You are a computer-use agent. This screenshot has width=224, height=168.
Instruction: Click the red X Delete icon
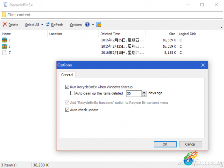[5, 24]
